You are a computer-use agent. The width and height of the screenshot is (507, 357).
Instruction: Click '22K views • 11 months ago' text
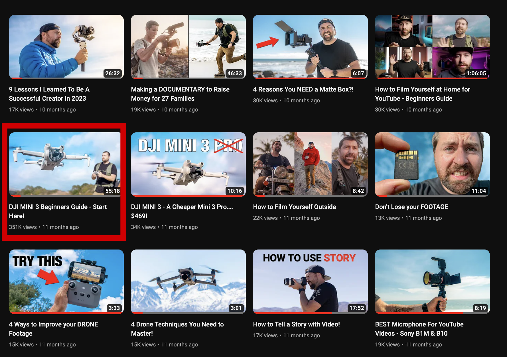(x=287, y=218)
